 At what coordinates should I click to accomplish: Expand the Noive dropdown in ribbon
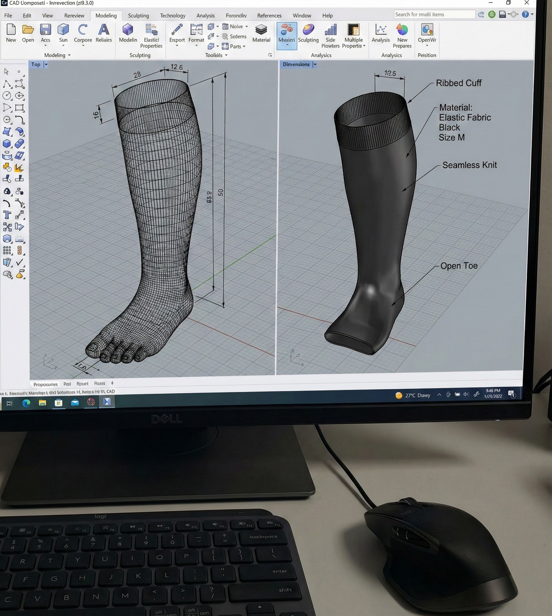(247, 27)
